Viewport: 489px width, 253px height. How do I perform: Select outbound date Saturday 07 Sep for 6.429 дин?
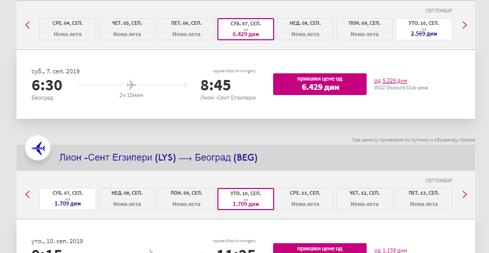point(246,29)
